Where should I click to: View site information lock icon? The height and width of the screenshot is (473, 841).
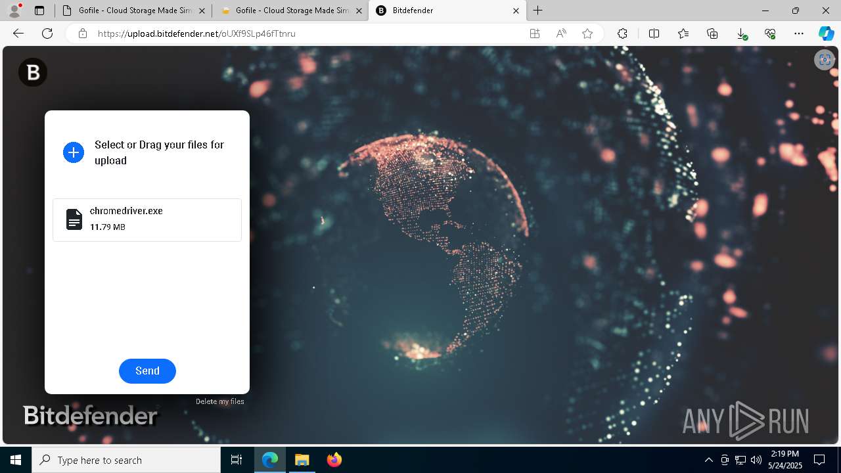point(83,34)
